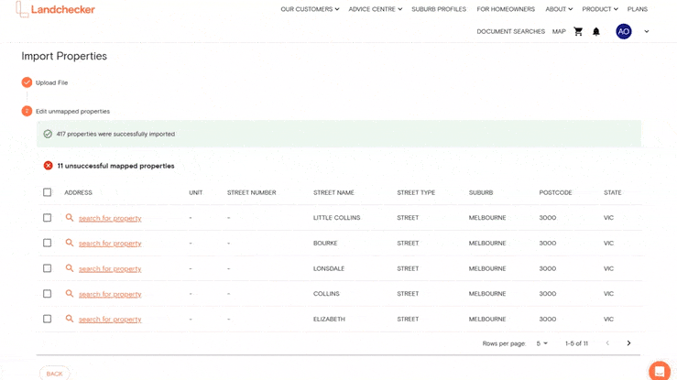The height and width of the screenshot is (380, 677).
Task: Click search for property link, Bourke row
Action: click(110, 244)
